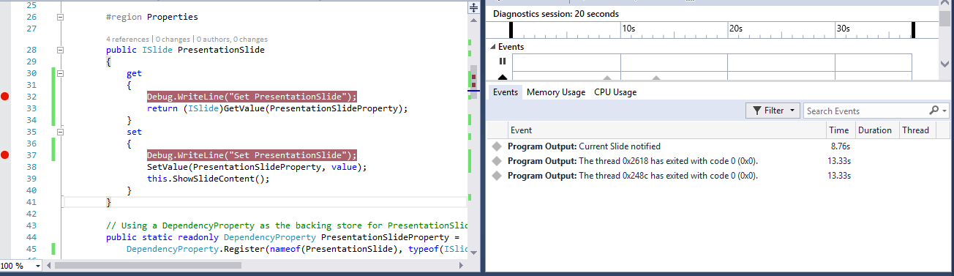This screenshot has height=276, width=954.
Task: Select the event marker near 13 seconds
Action: click(656, 78)
